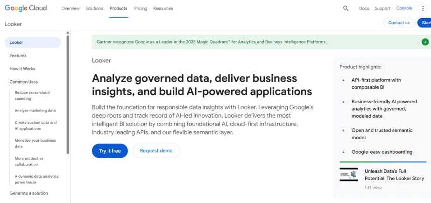Click arrow beside Open and trusted semantic model
The image size is (431, 203).
point(343,131)
